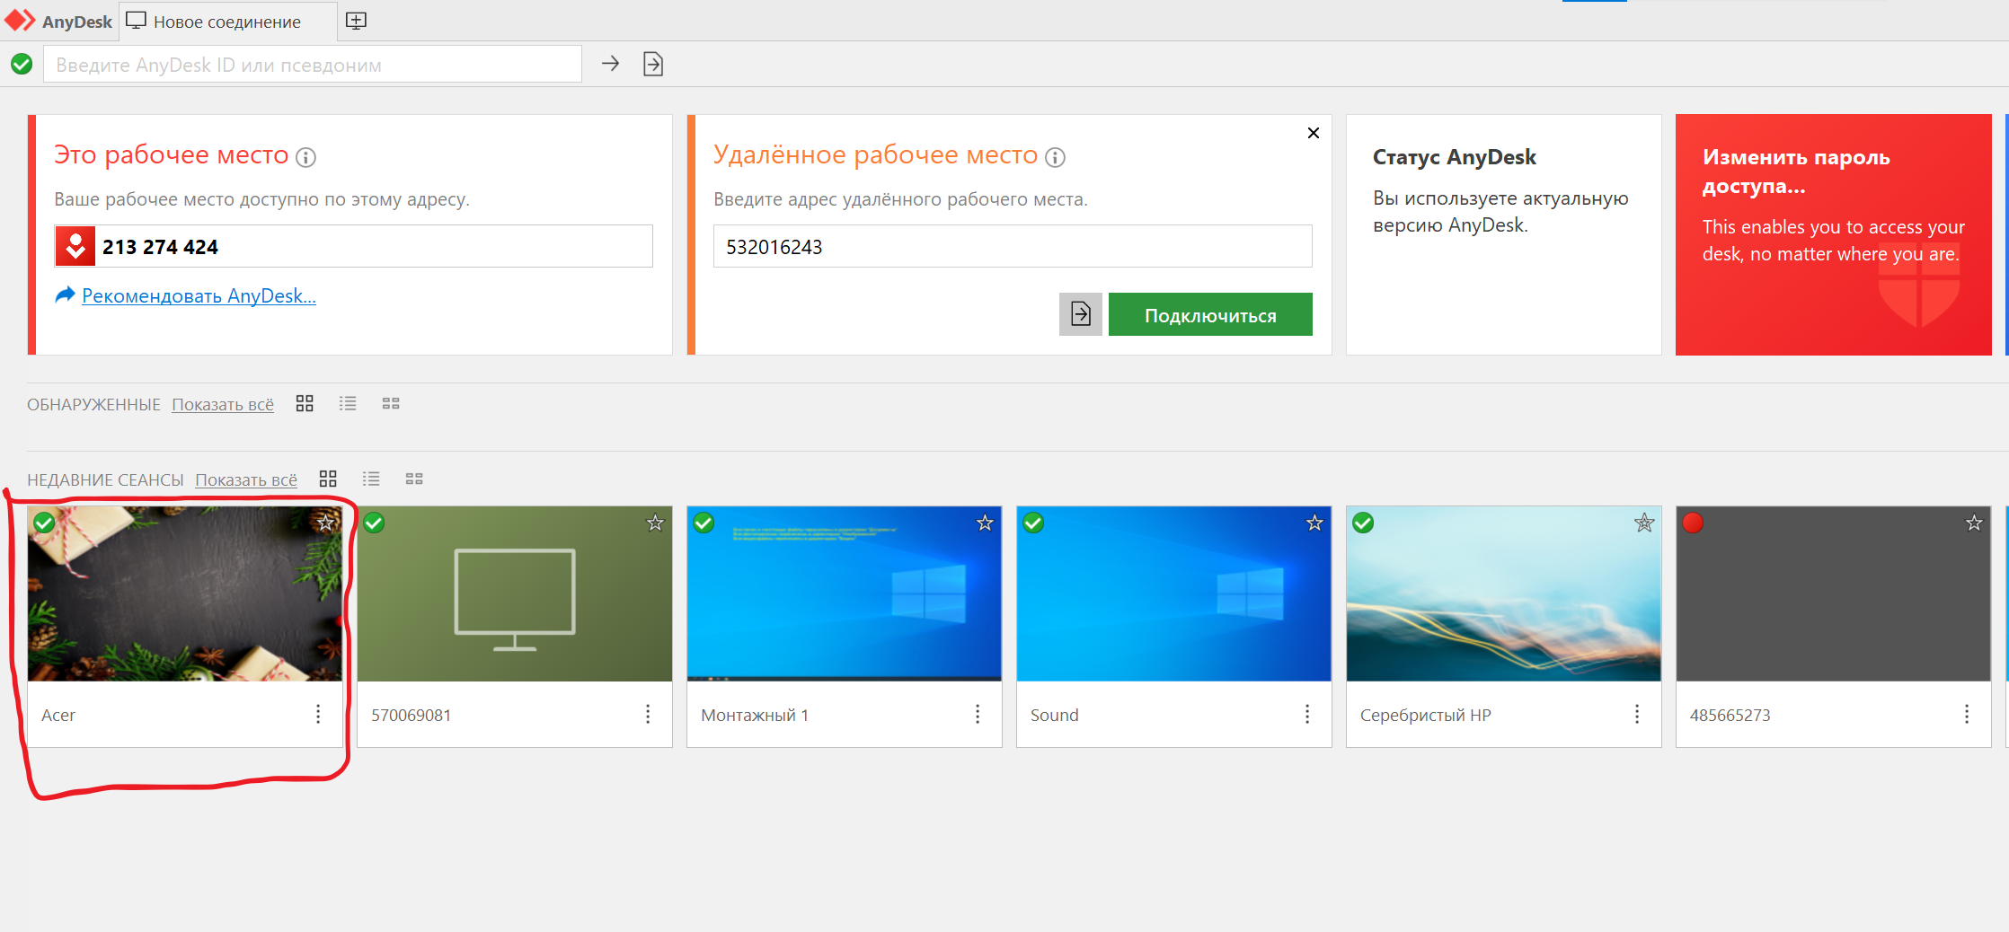2009x932 pixels.
Task: Click the 570069081 session name label
Action: coord(412,715)
